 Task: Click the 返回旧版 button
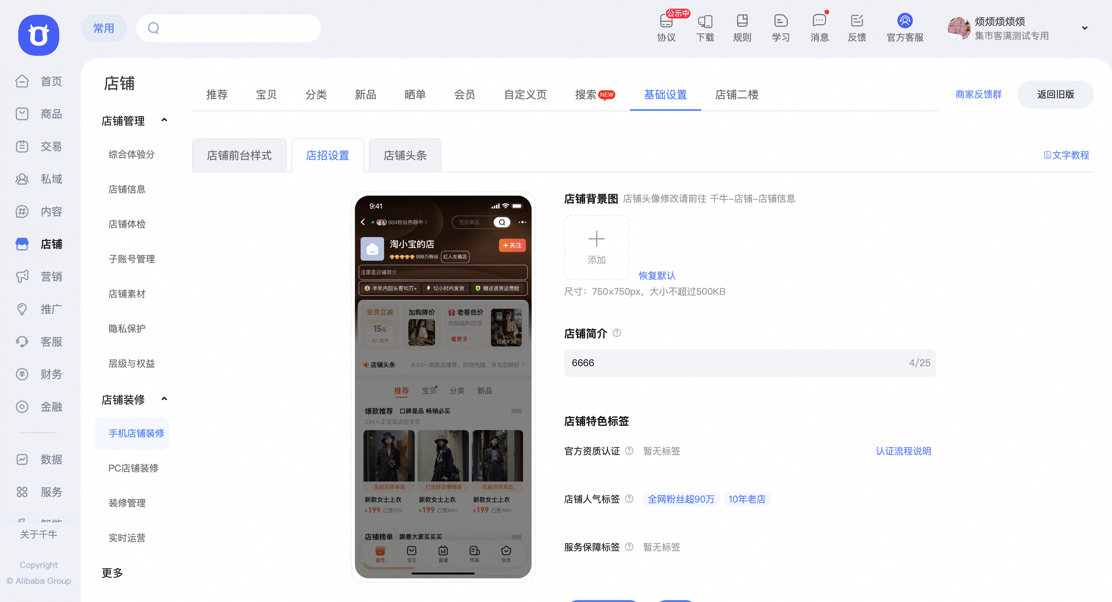pos(1055,94)
